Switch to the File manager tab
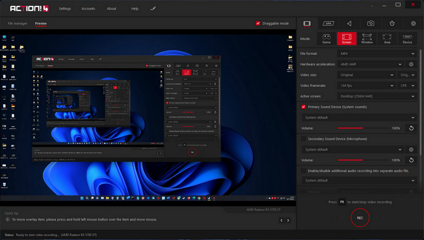 [x=17, y=23]
